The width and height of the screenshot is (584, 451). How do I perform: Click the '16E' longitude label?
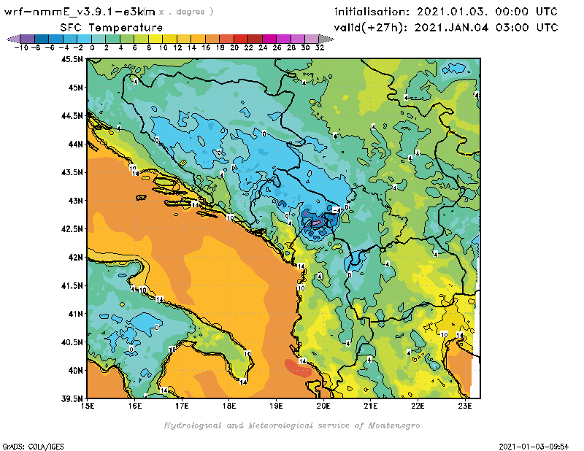135,406
